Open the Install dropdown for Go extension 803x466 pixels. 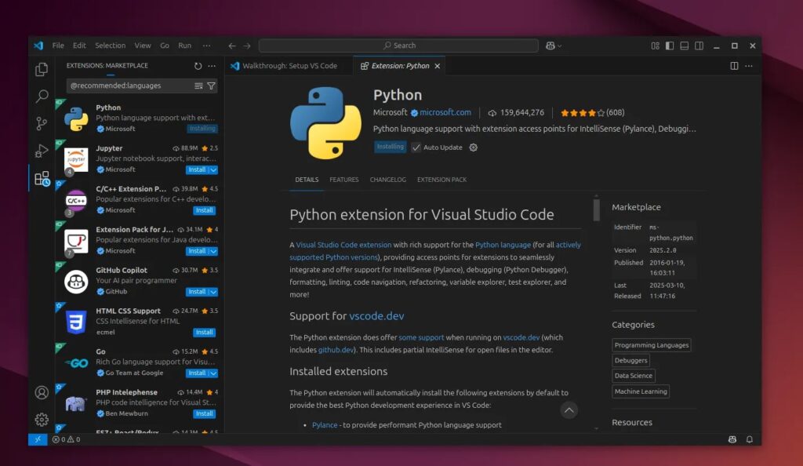point(212,373)
